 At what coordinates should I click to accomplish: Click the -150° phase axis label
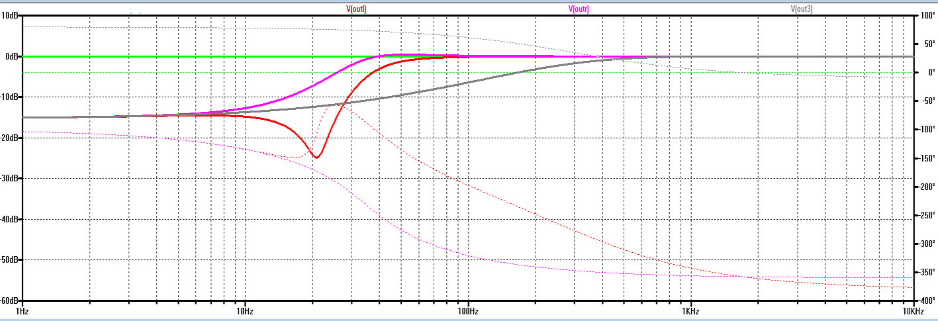(926, 158)
